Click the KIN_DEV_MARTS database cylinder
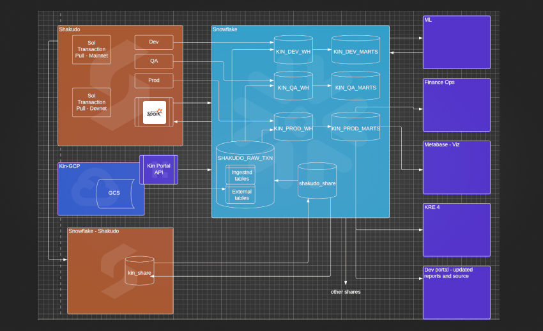Viewport: 543px width, 331px height. [356, 50]
